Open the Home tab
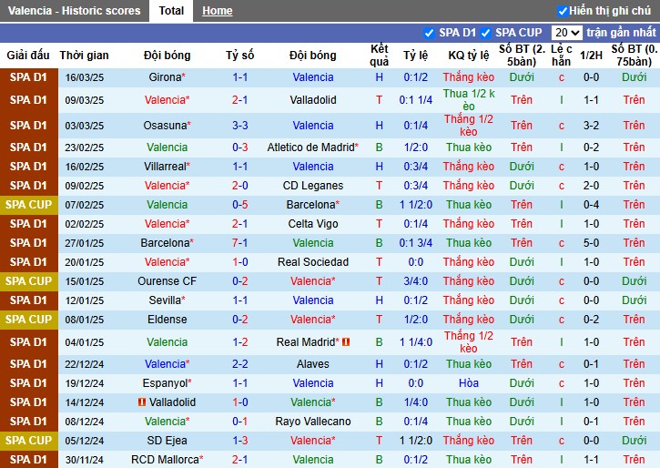The height and width of the screenshot is (468, 660). click(x=218, y=11)
